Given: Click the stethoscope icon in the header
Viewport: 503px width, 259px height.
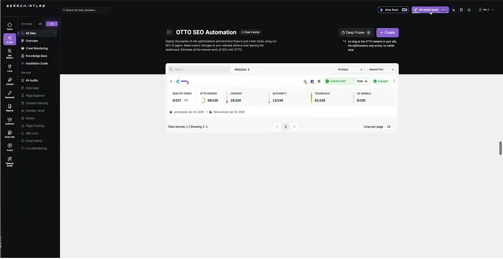Looking at the screenshot, I should pyautogui.click(x=453, y=10).
